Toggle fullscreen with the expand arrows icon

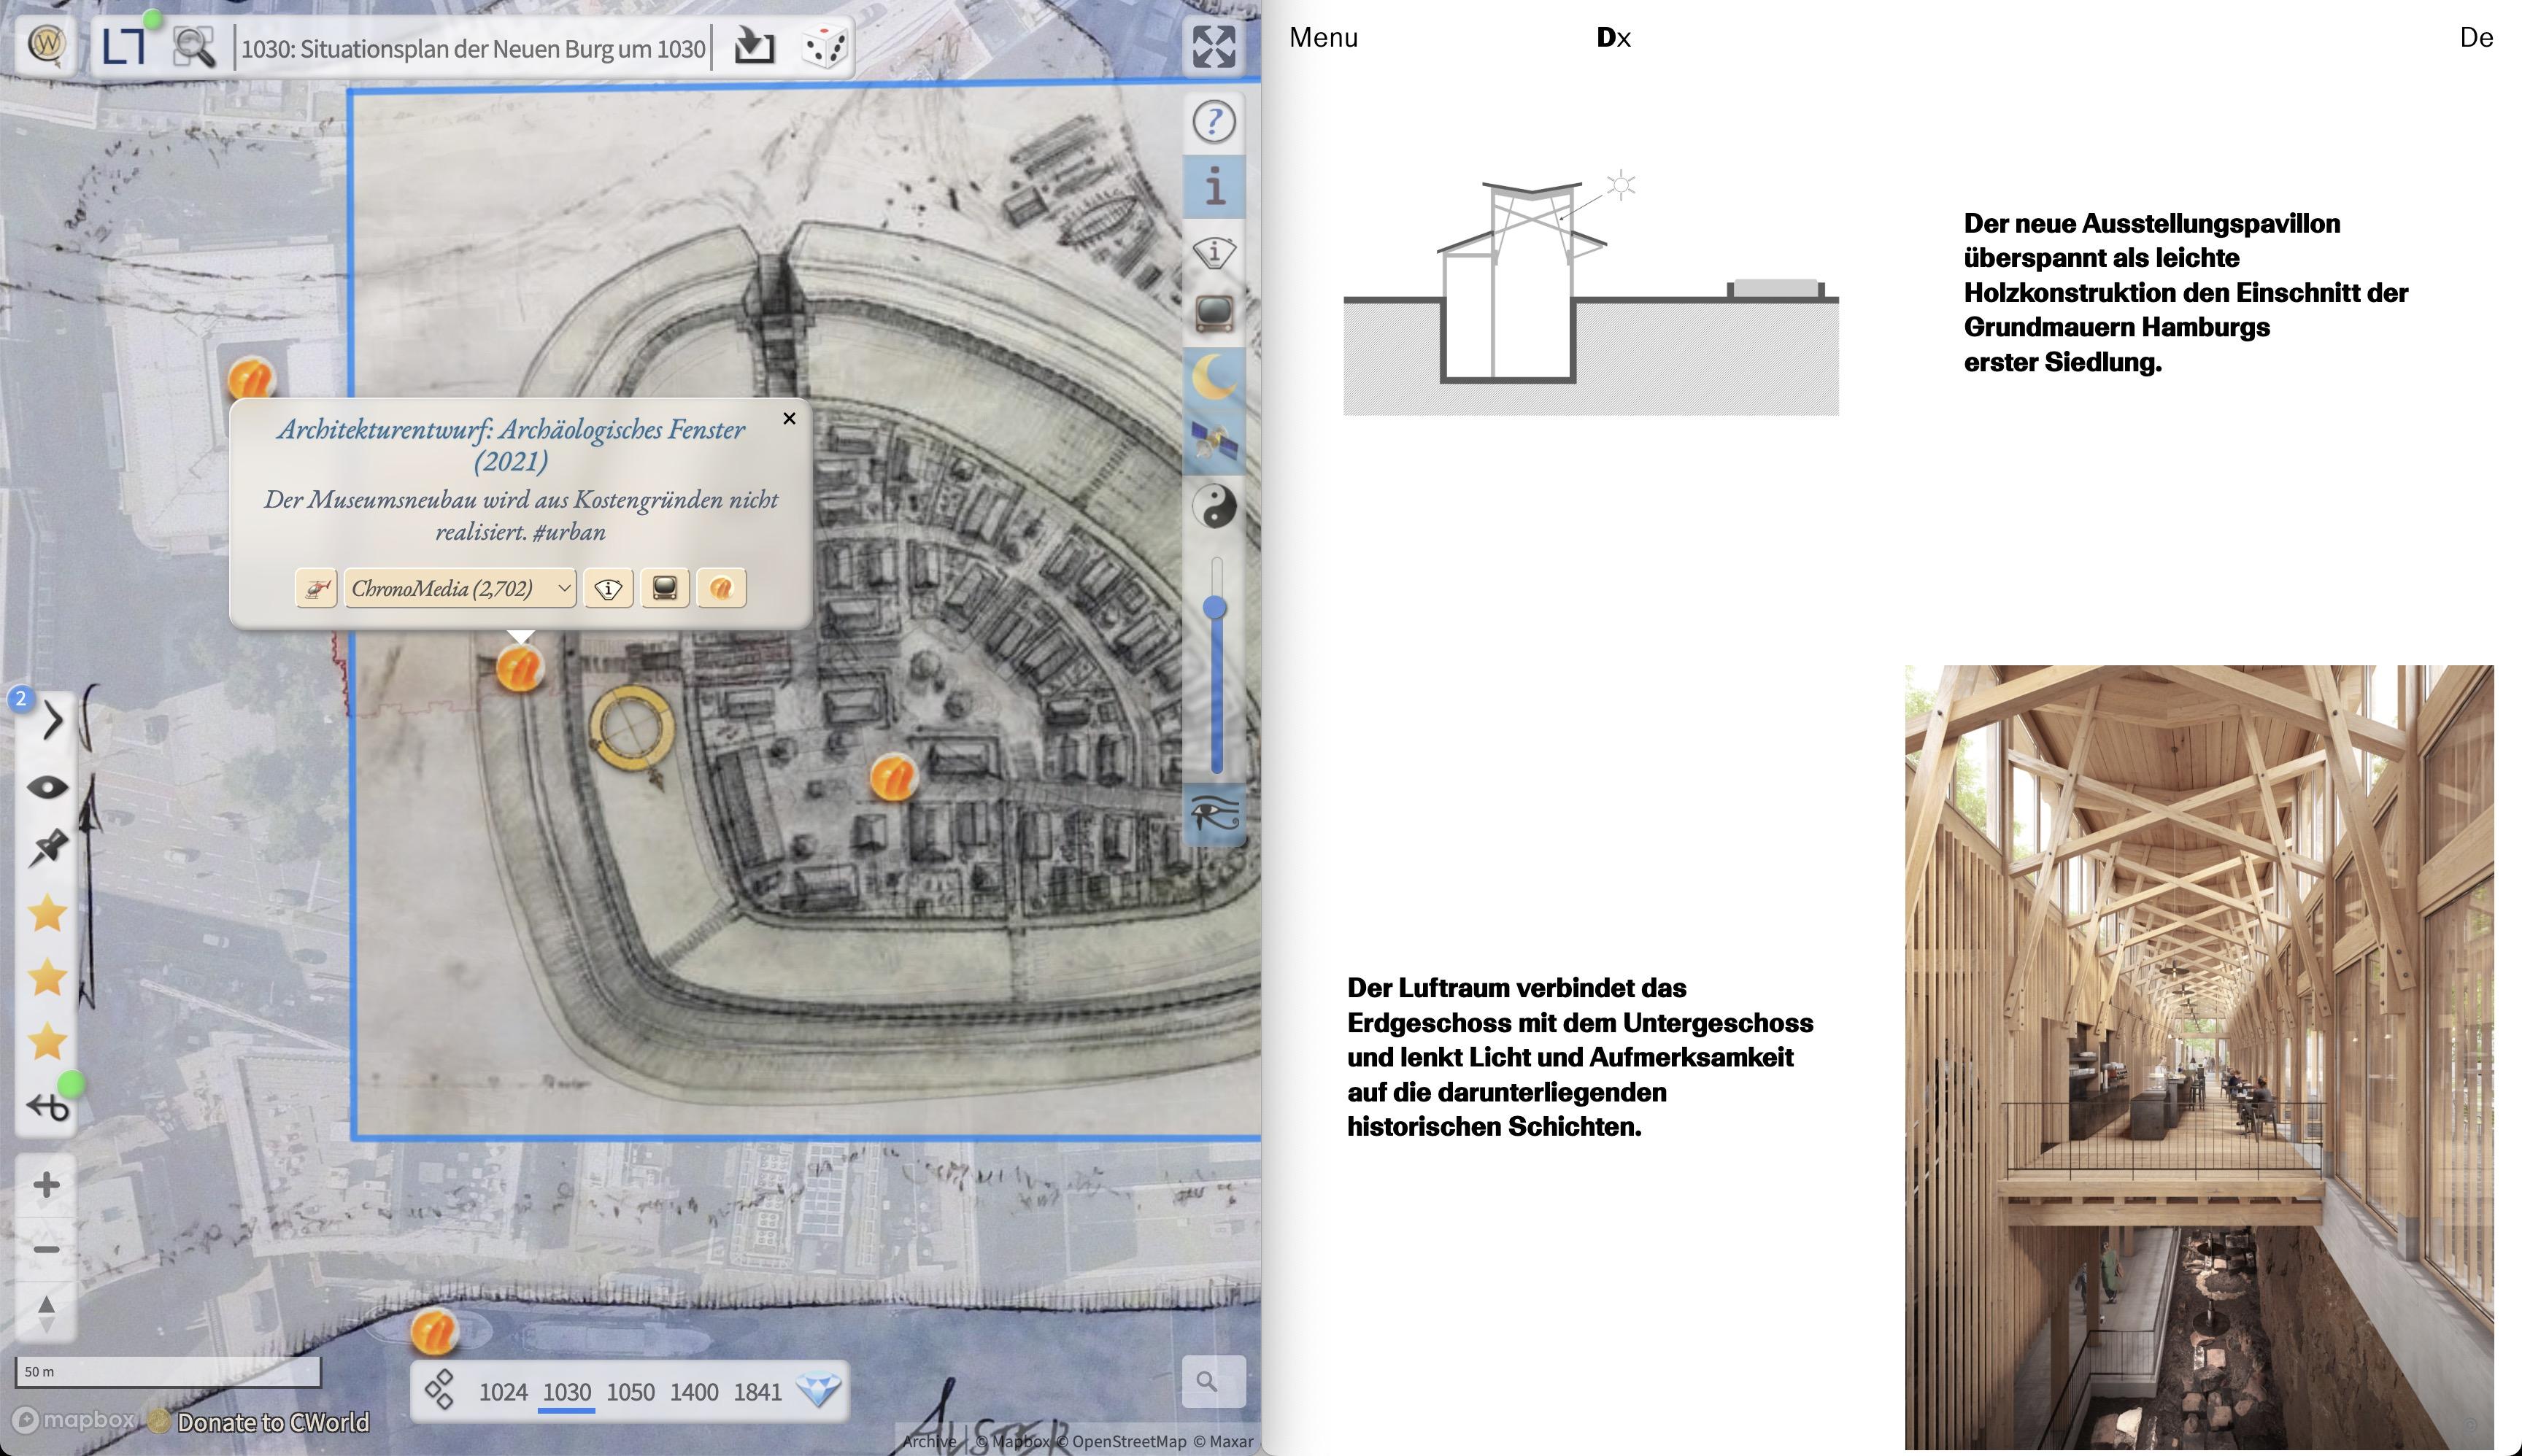coord(1214,46)
